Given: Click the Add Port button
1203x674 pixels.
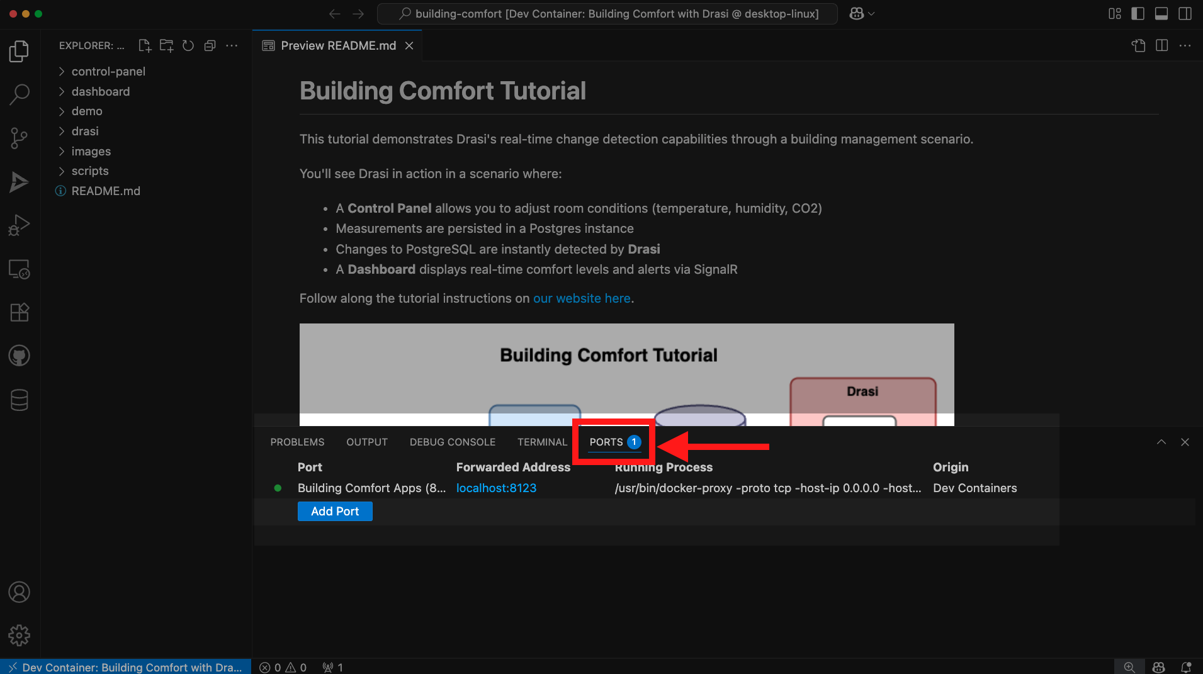Looking at the screenshot, I should point(334,511).
